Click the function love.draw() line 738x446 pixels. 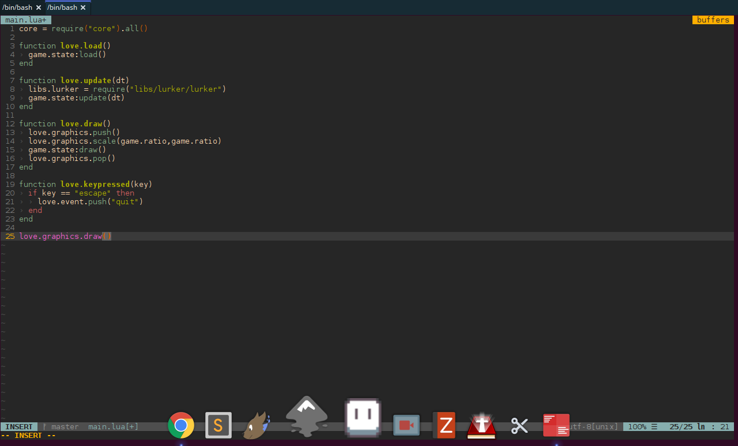tap(65, 123)
